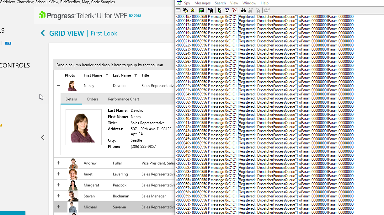Select the Davolio last name cell

pyautogui.click(x=119, y=86)
